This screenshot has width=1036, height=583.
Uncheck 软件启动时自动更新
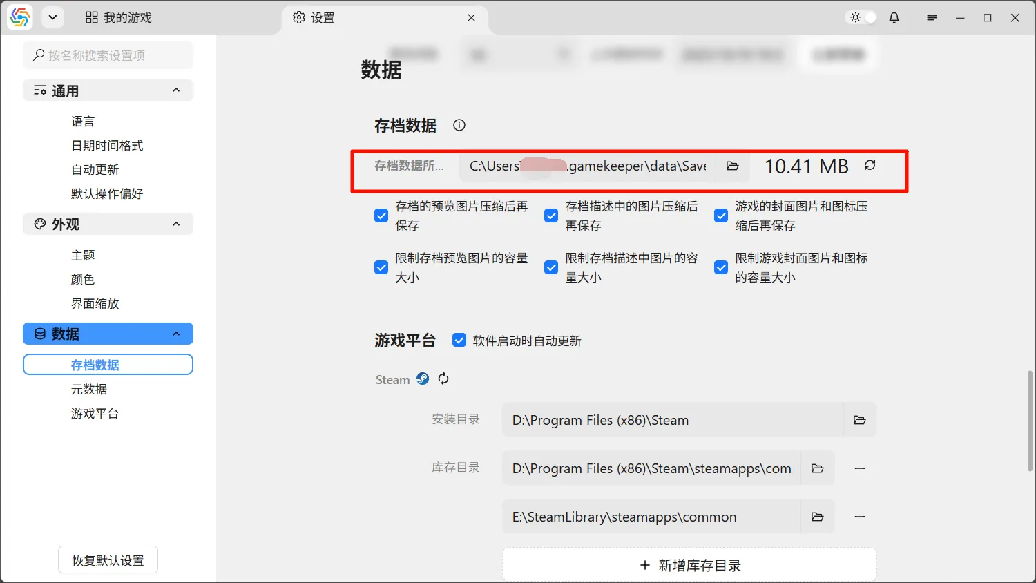tap(459, 339)
